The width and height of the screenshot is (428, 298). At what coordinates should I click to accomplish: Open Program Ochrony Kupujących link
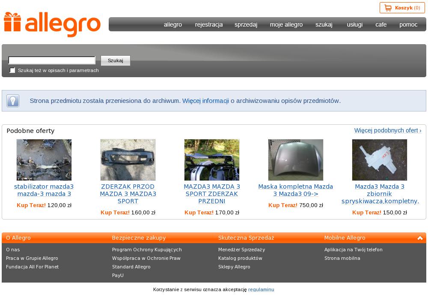click(x=147, y=250)
